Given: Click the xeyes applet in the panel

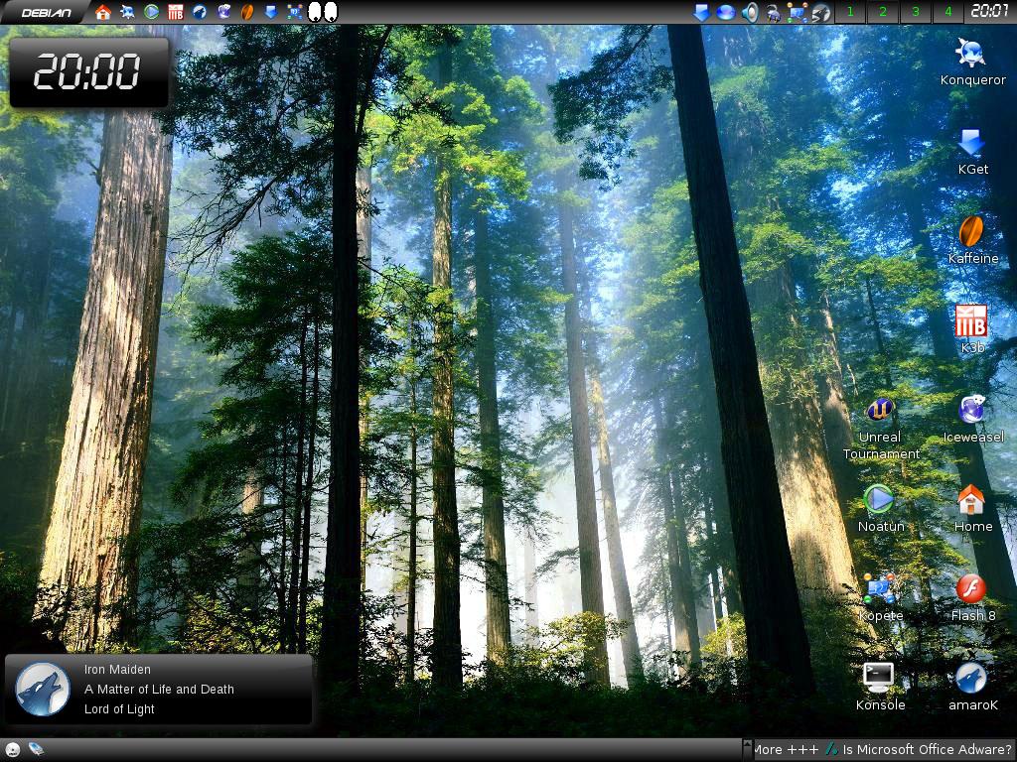Looking at the screenshot, I should 323,12.
